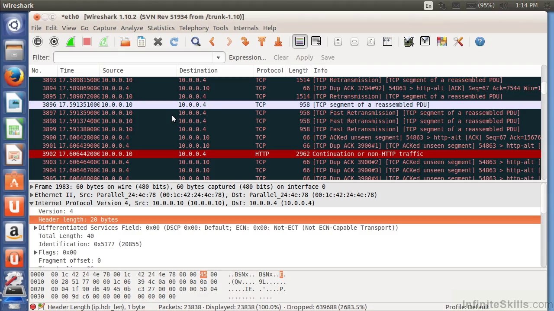Viewport: 554px width, 311px height.
Task: Open capture options gear icon
Action: point(54,41)
